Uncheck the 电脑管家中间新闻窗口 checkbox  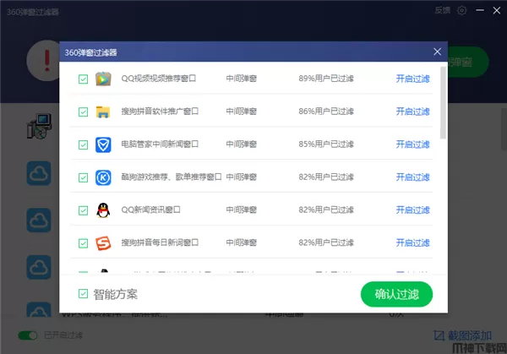(x=83, y=144)
